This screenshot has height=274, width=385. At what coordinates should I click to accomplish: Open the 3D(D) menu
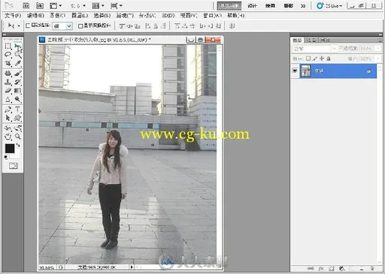168,16
